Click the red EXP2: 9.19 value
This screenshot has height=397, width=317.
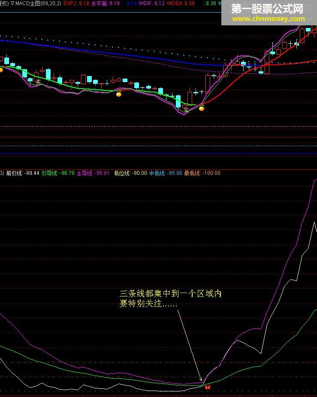pos(76,3)
